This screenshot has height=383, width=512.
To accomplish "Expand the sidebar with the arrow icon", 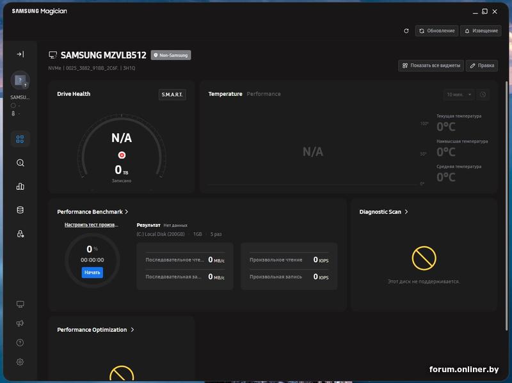I will click(x=20, y=54).
